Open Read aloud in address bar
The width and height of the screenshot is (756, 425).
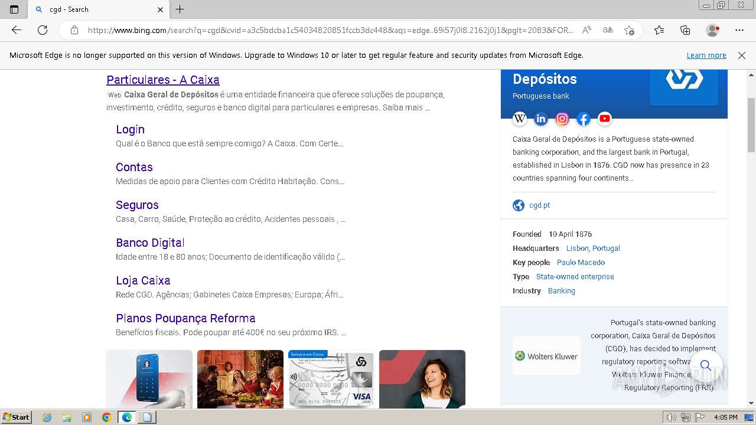[586, 30]
